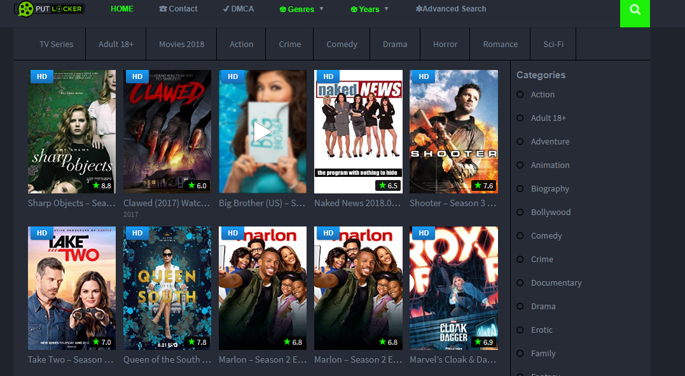This screenshot has width=685, height=376.
Task: Click the 7.0 star rating on Take Two
Action: 102,342
